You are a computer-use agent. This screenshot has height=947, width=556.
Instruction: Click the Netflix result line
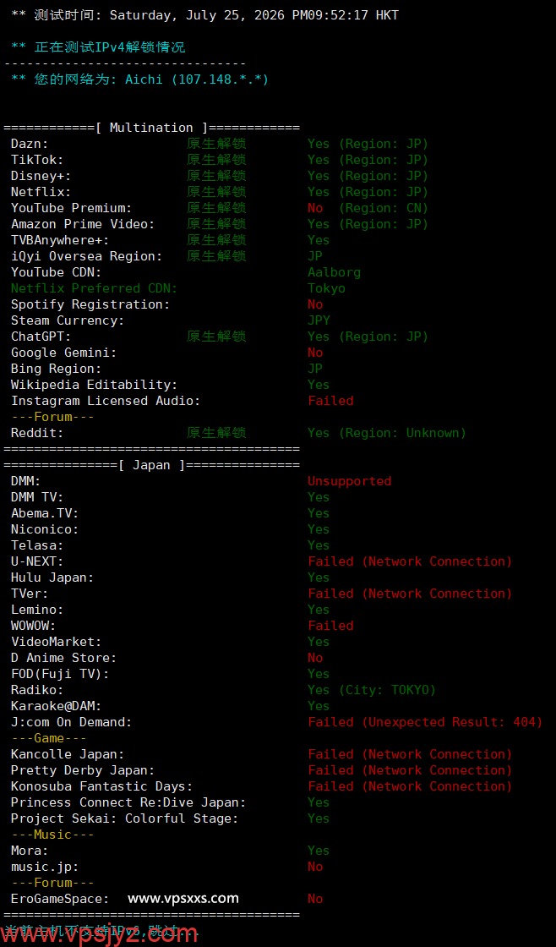point(219,192)
